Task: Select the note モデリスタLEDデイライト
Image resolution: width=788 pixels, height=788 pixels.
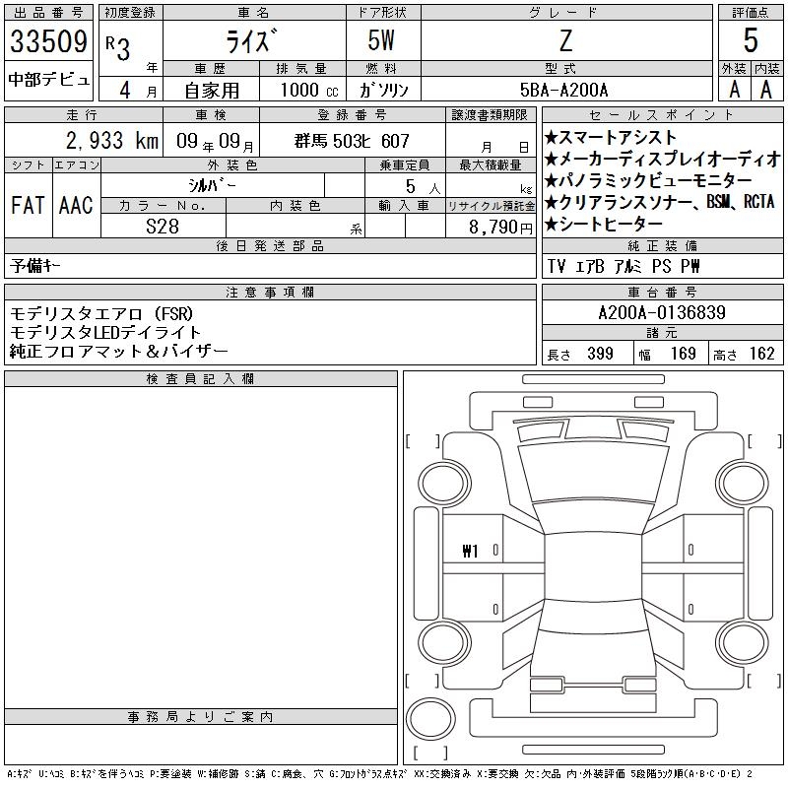Action: [105, 332]
